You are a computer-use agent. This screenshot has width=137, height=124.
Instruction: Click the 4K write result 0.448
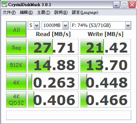106,82
